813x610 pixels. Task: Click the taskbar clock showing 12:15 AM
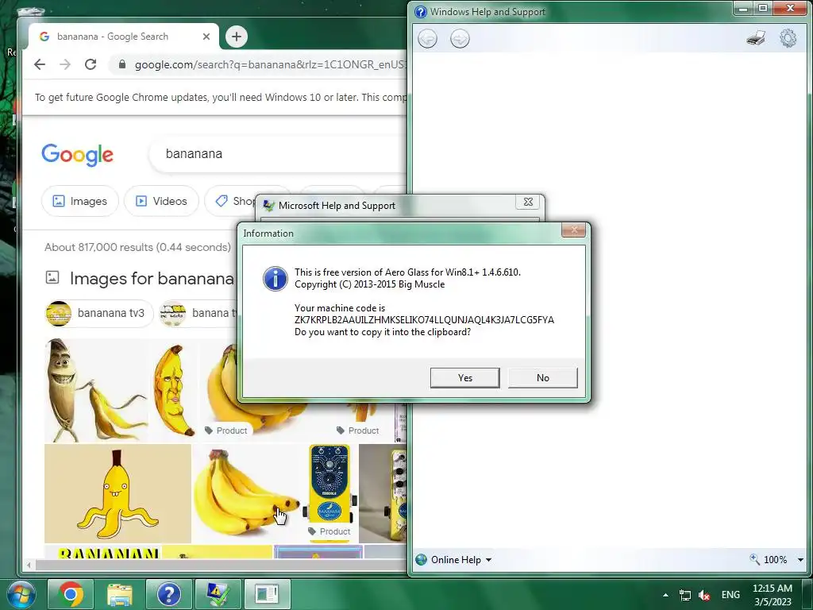773,595
